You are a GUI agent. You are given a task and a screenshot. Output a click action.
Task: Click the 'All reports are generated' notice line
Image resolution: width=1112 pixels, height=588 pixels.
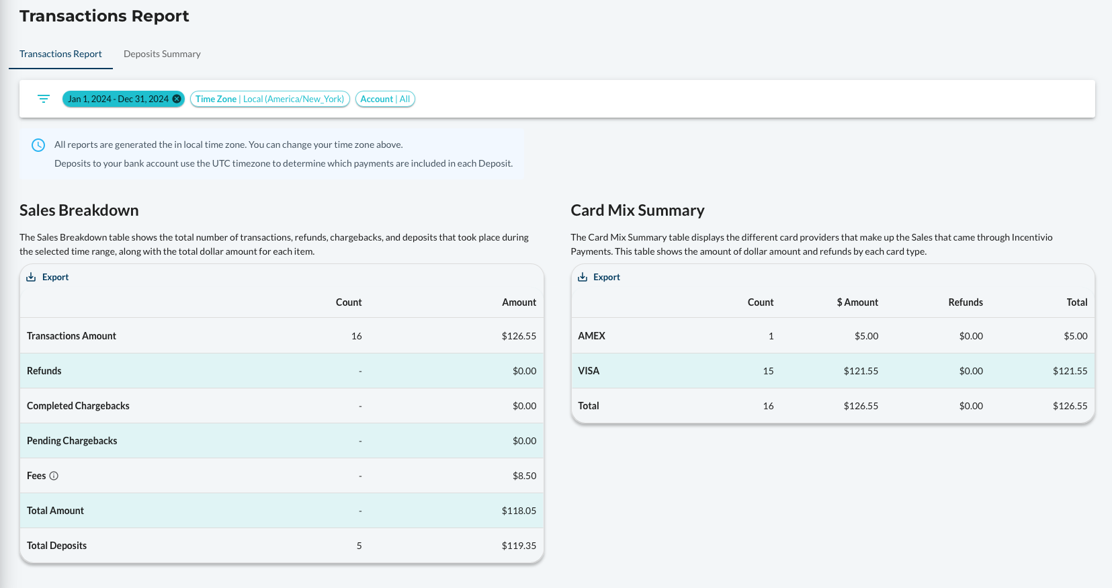(228, 144)
